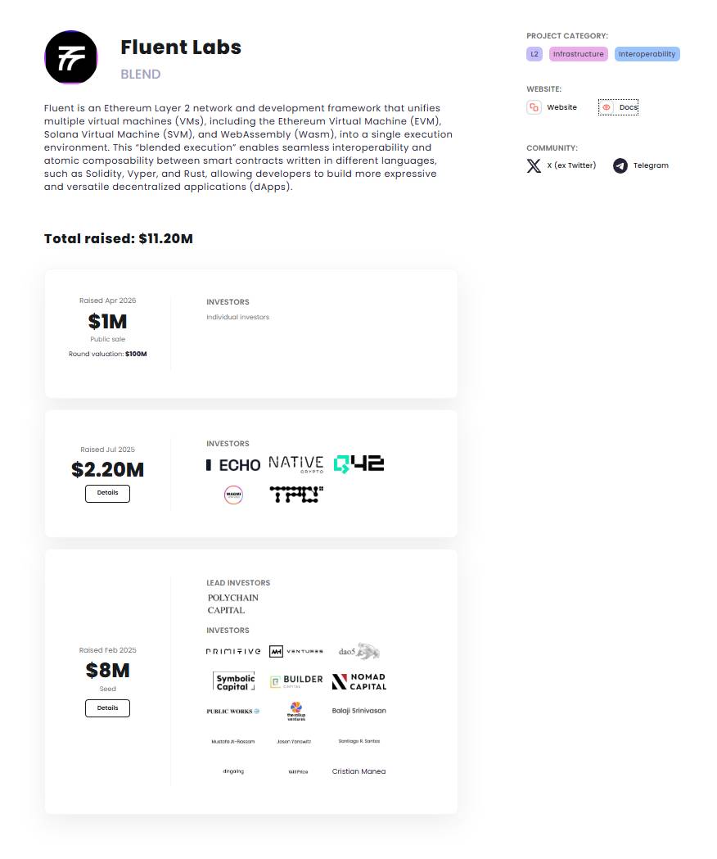Screen dimensions: 717x859
Task: Click the Q42 investor logo
Action: tap(358, 464)
